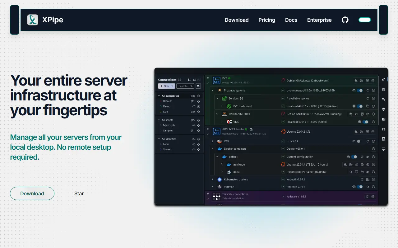Open the Pricing page

(267, 20)
